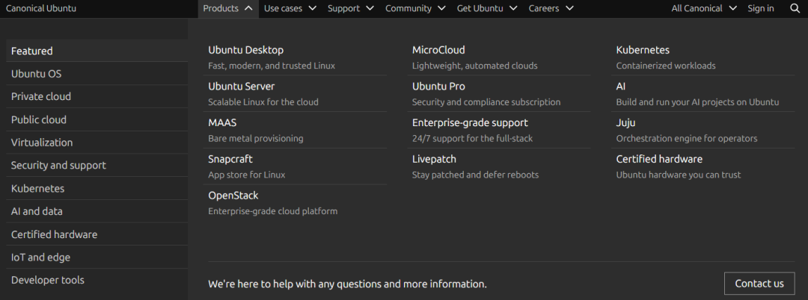808x300 pixels.
Task: Collapse the Products menu
Action: [x=227, y=9]
